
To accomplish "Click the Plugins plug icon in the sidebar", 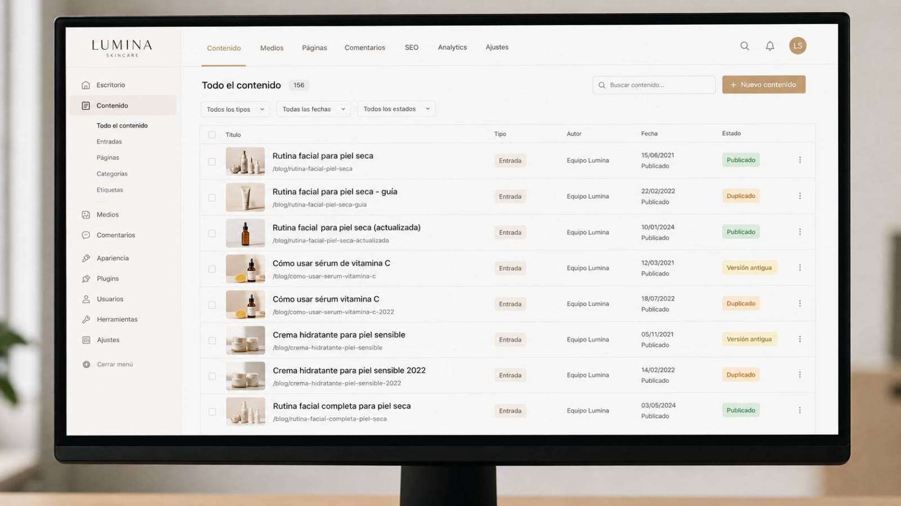I will point(86,279).
